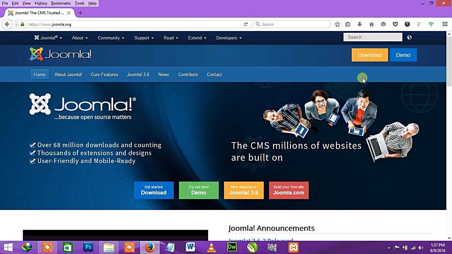This screenshot has width=452, height=254.
Task: Open the File menu
Action: (5, 3)
